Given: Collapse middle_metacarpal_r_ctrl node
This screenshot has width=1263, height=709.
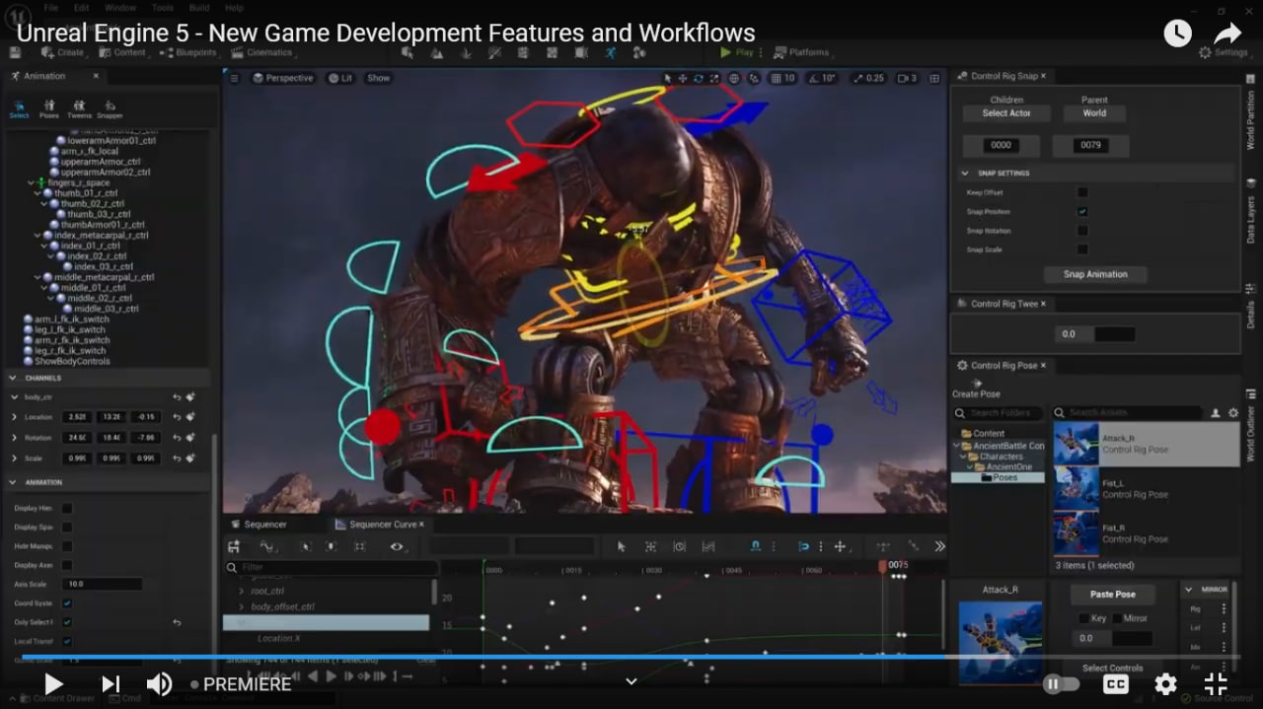Looking at the screenshot, I should point(37,277).
